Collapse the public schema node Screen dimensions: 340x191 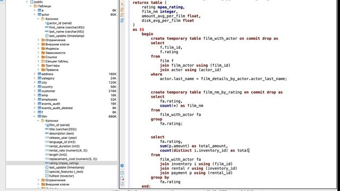click(27, 2)
